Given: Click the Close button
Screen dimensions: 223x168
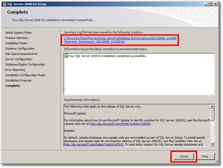Looking at the screenshot, I should tap(184, 156).
